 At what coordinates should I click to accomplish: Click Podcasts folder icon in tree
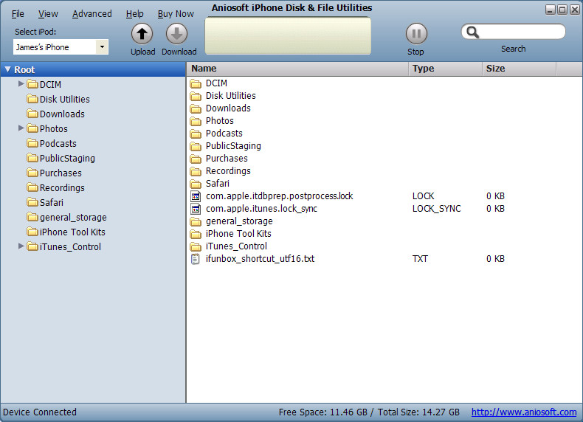pos(32,143)
